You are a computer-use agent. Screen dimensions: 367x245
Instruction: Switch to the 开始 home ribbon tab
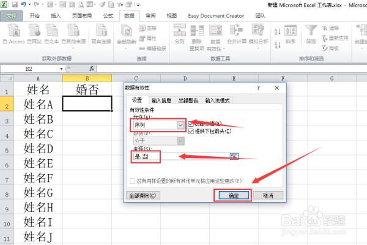(x=35, y=16)
